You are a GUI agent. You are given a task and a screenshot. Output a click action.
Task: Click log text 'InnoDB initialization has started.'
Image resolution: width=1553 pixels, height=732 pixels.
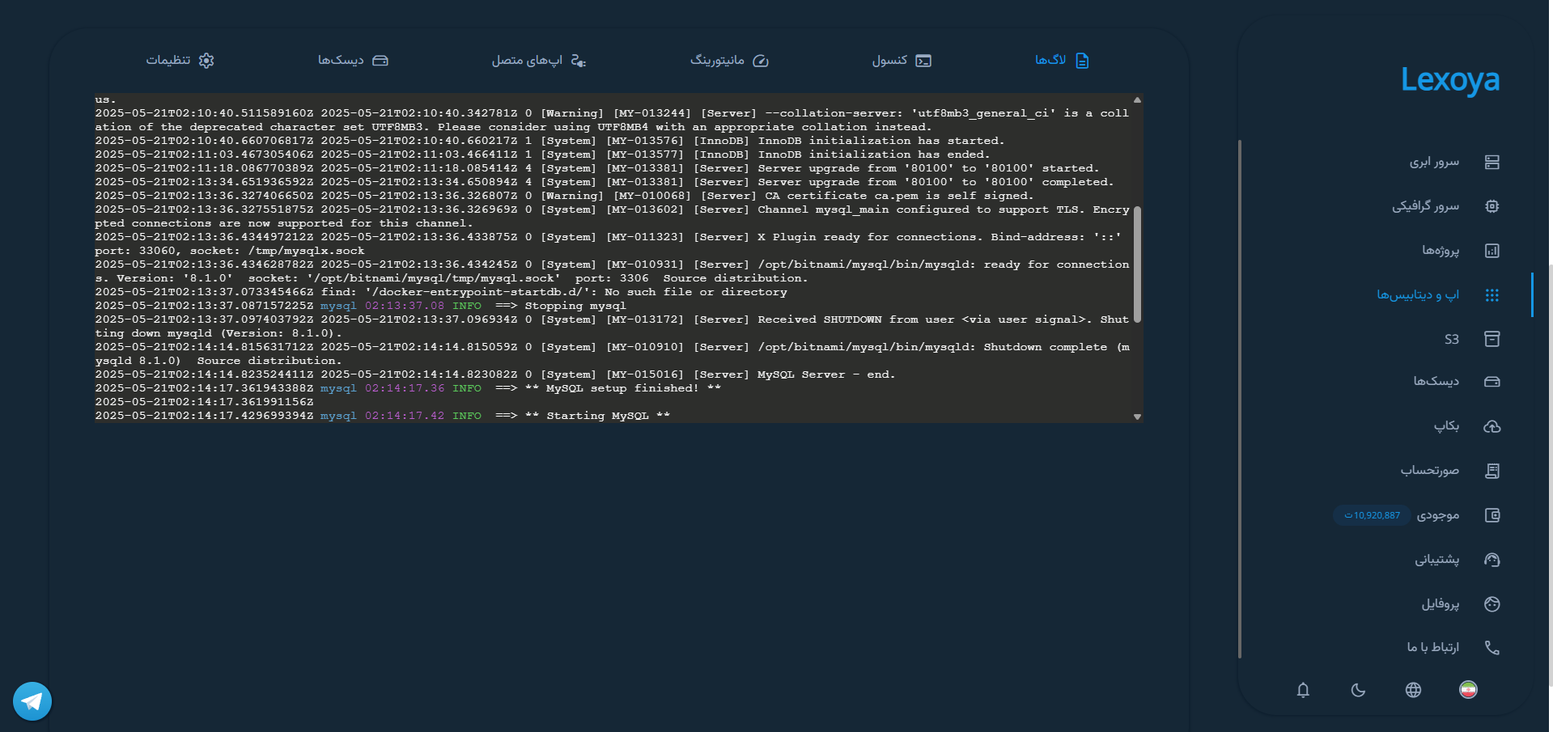click(x=881, y=141)
